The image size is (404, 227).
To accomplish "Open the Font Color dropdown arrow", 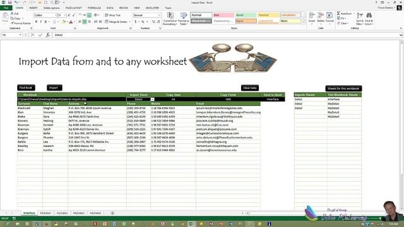I will 75,22.
